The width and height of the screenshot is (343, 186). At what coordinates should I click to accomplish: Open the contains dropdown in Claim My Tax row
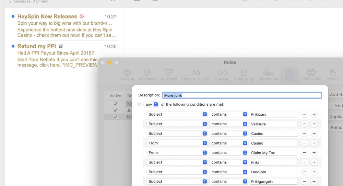click(x=228, y=153)
